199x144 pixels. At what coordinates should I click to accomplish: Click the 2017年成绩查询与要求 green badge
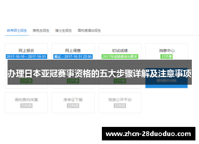(x=120, y=56)
